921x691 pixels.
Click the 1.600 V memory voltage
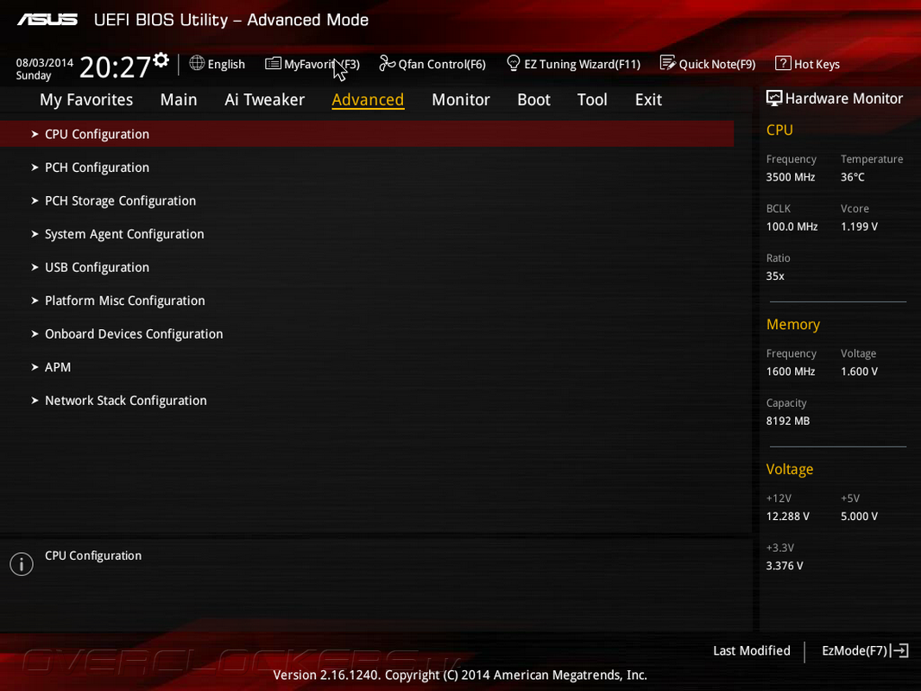click(x=859, y=371)
